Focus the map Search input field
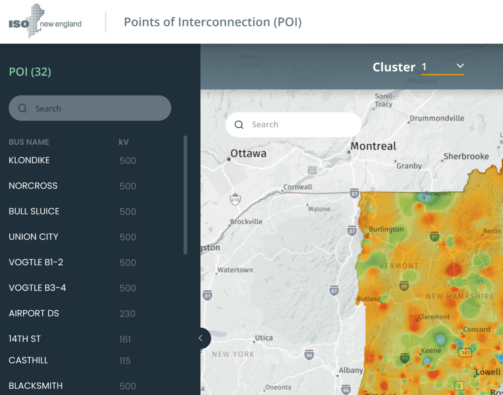This screenshot has height=395, width=503. (293, 125)
